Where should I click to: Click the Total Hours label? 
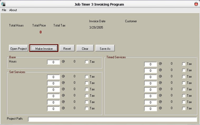(x=16, y=25)
